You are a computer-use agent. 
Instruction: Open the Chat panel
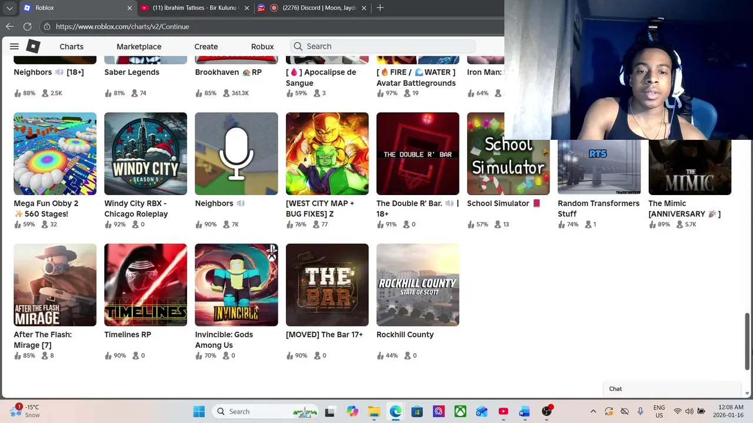(672, 389)
